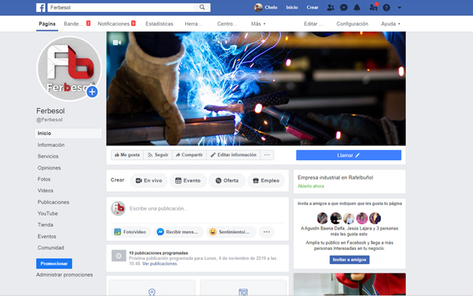
Task: Open Fotos in left sidebar
Action: pos(44,179)
